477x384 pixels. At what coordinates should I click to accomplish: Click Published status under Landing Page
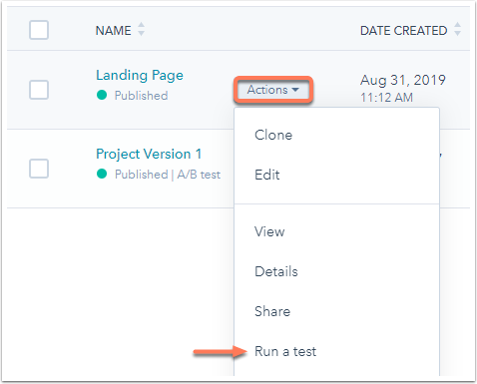pos(141,96)
